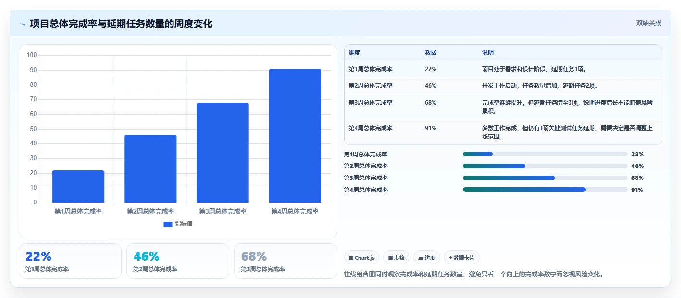The width and height of the screenshot is (681, 298).
Task: Click the 说明 table column header
Action: tap(488, 53)
